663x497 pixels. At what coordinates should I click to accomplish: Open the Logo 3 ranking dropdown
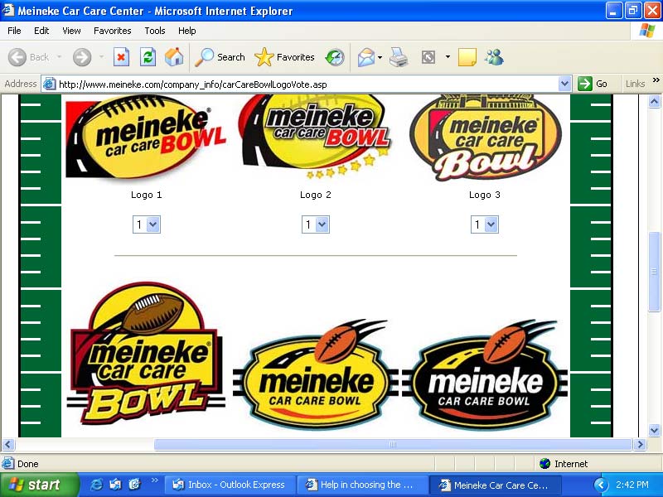(485, 224)
